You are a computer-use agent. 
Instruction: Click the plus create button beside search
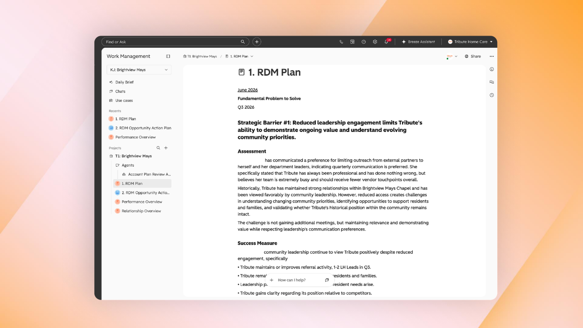pos(257,42)
